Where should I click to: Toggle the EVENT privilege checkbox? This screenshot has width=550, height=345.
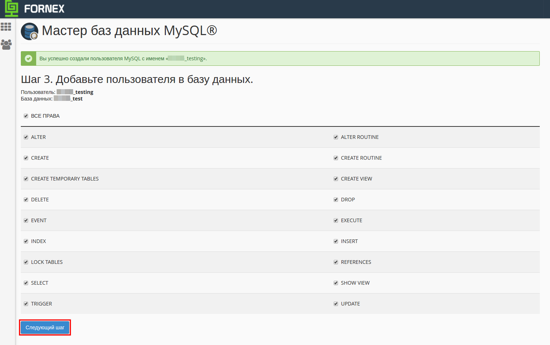[26, 220]
